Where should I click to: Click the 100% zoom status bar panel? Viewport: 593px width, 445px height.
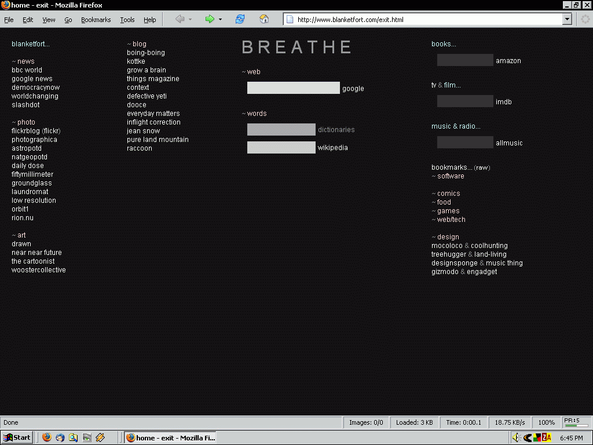click(546, 422)
